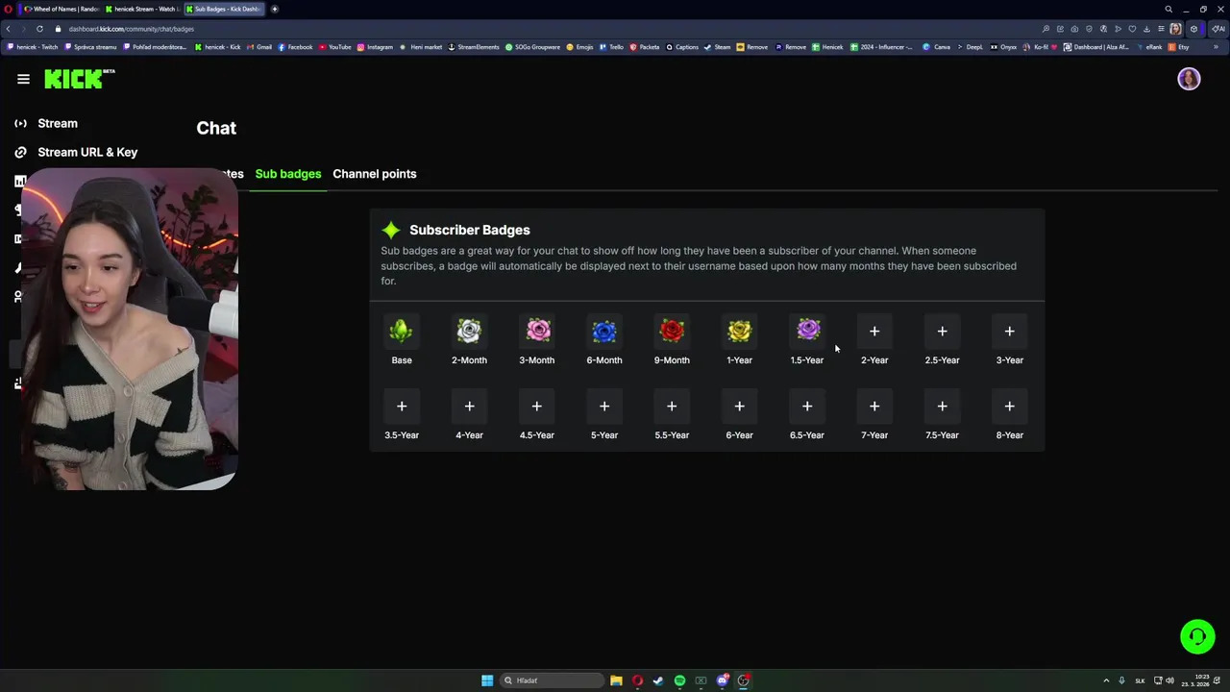This screenshot has width=1230, height=692.
Task: Open Stream in the sidebar
Action: (58, 123)
